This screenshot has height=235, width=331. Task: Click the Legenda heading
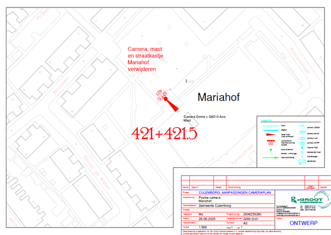click(x=266, y=121)
